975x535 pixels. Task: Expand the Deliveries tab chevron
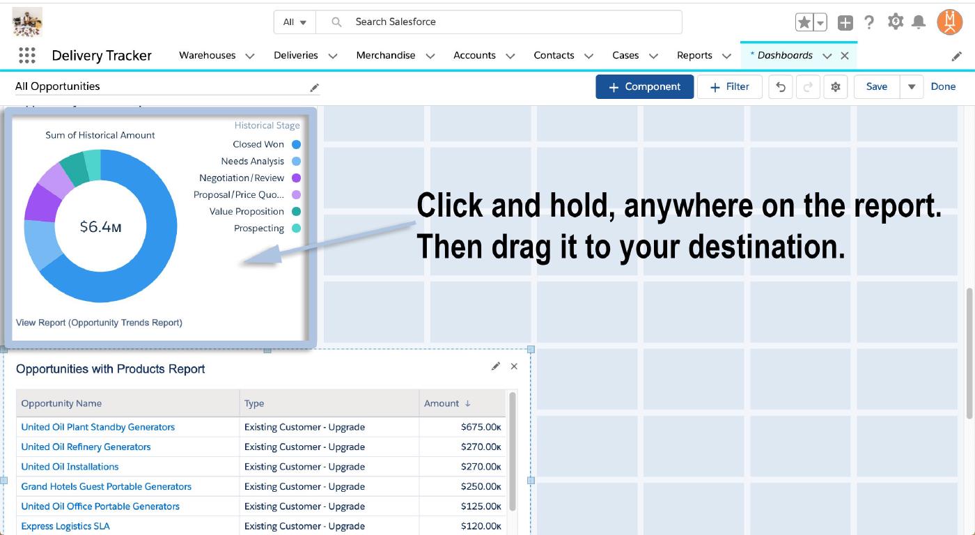(x=332, y=56)
